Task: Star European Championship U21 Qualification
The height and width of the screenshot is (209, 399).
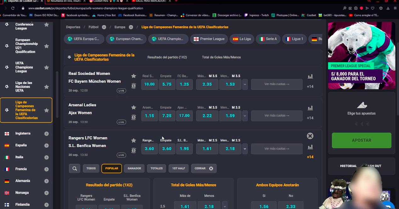Action: [x=47, y=46]
